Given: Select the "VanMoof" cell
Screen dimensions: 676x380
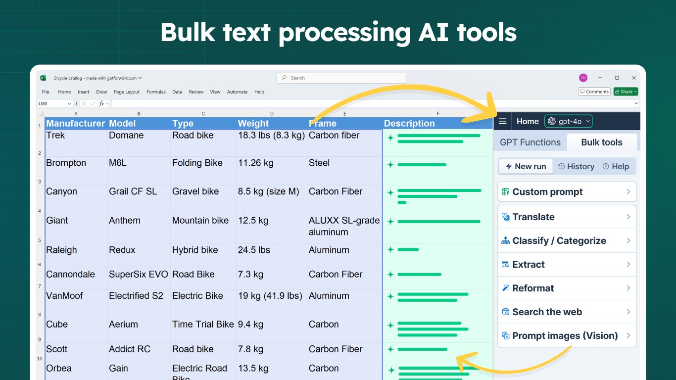Looking at the screenshot, I should point(76,303).
